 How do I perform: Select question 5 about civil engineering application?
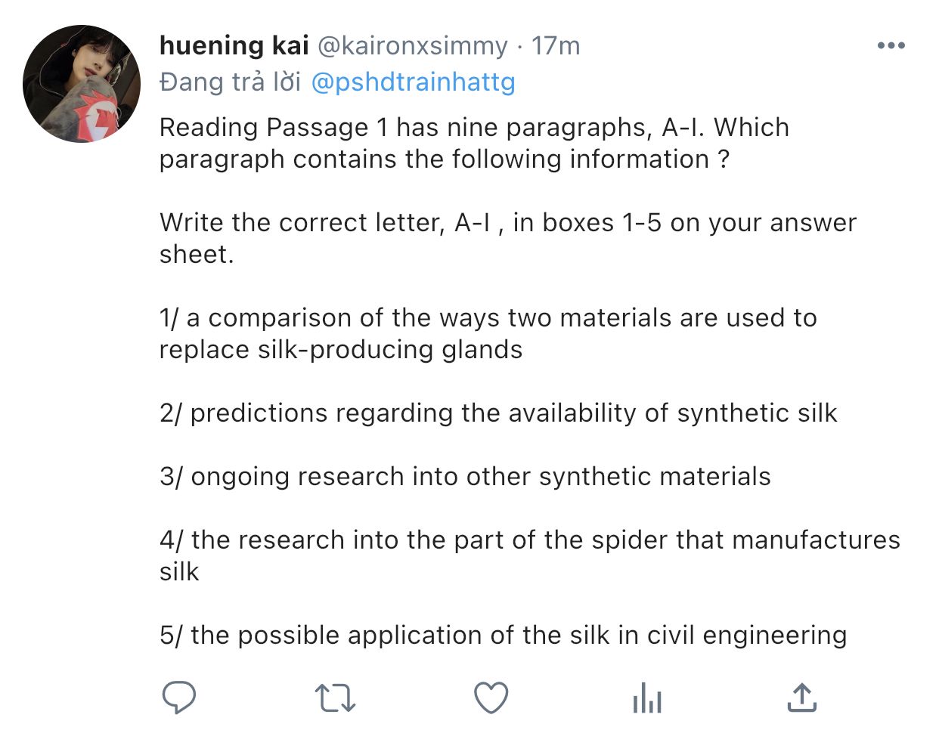pyautogui.click(x=503, y=635)
